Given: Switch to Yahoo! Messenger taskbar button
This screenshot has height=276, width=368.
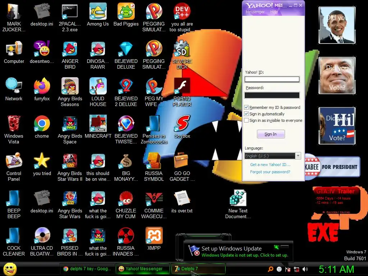Looking at the screenshot, I should 142,269.
